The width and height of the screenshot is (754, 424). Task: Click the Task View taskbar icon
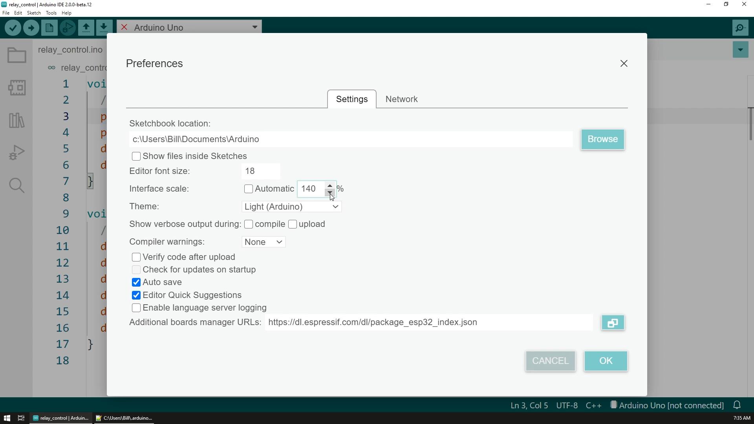(x=21, y=418)
